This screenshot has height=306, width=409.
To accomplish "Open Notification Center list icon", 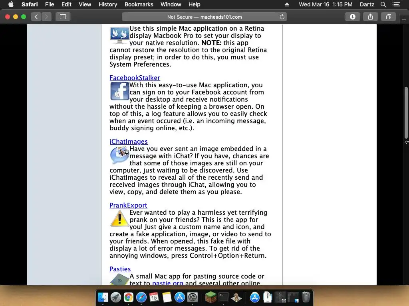I will coord(396,4).
